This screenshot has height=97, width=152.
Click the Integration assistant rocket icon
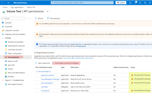3,30
